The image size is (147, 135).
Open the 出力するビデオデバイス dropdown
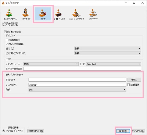click(108, 53)
